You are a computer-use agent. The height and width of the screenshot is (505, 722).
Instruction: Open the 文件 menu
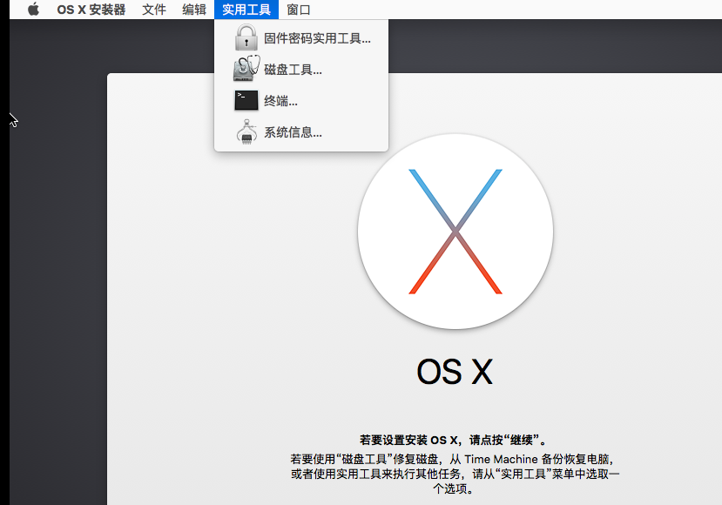154,10
